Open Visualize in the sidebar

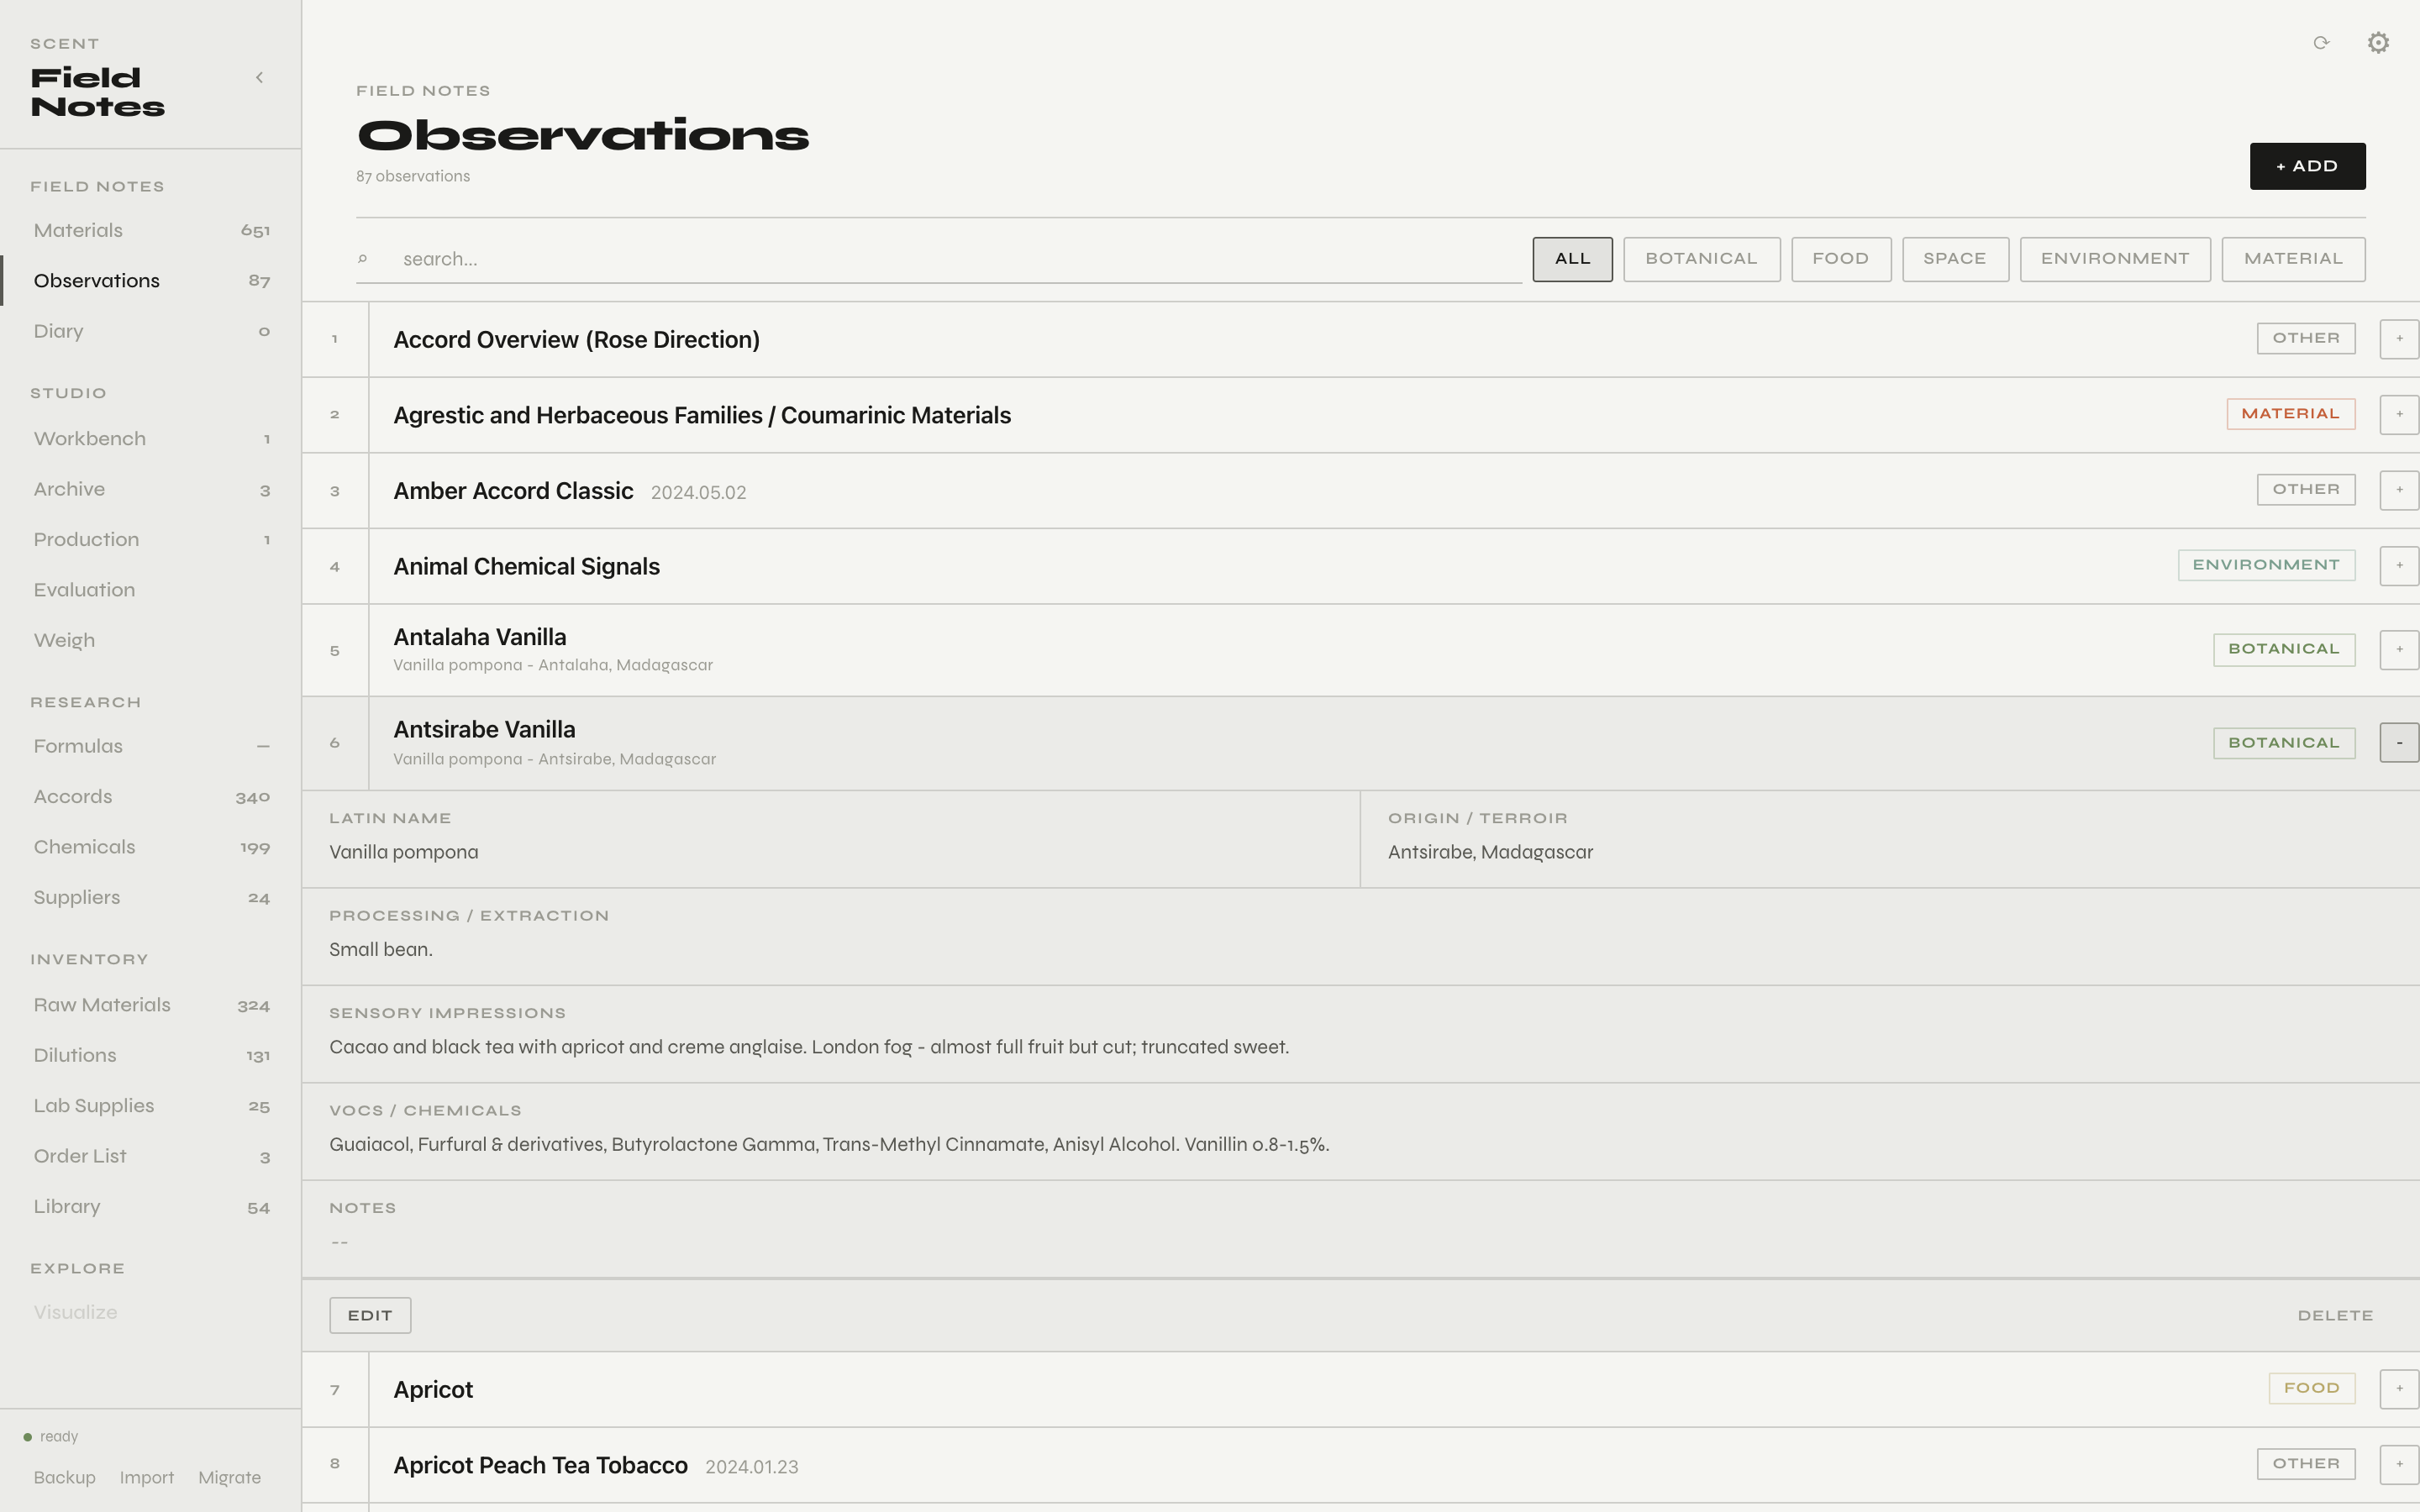point(151,1312)
